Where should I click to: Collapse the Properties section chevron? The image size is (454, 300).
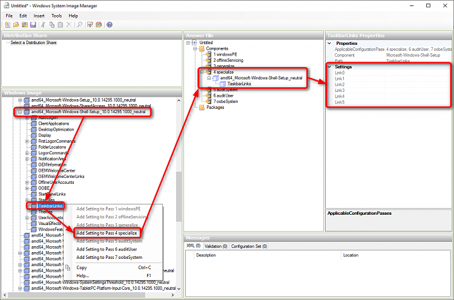[x=329, y=43]
